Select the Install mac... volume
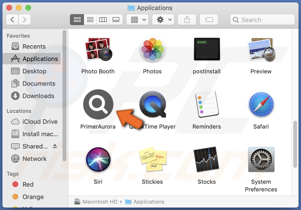 pyautogui.click(x=32, y=134)
